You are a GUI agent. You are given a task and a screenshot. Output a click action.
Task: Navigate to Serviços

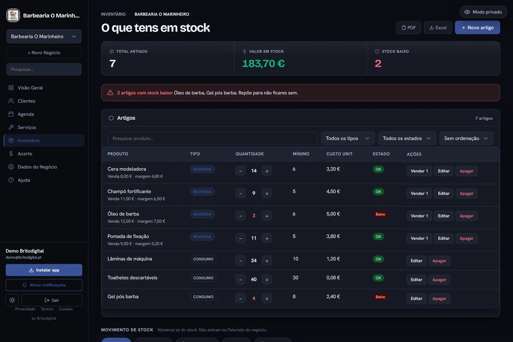(44, 127)
